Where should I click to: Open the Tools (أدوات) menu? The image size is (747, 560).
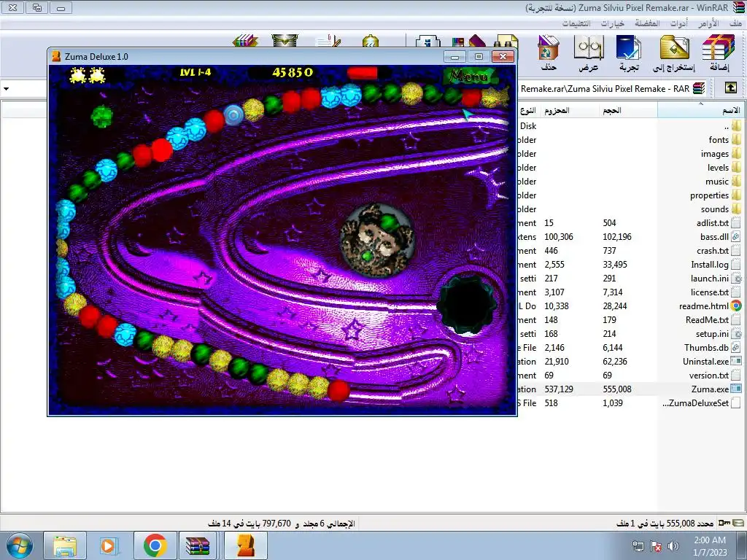click(x=679, y=23)
